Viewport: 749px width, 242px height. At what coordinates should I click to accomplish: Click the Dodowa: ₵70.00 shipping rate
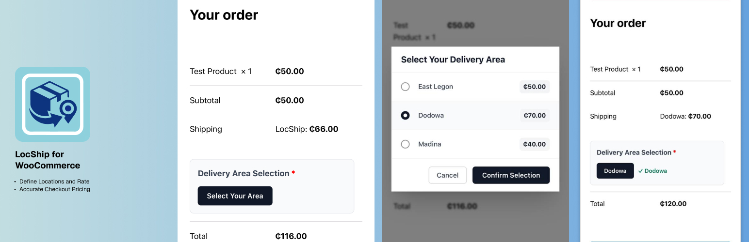coord(685,116)
